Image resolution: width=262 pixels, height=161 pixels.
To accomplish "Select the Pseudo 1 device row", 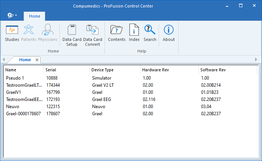I will click(130, 78).
